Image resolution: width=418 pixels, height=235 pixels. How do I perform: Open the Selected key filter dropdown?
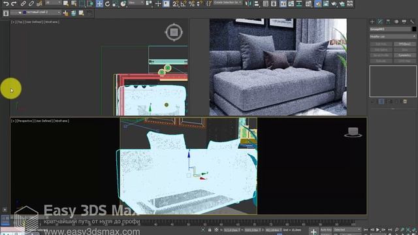[347, 230]
